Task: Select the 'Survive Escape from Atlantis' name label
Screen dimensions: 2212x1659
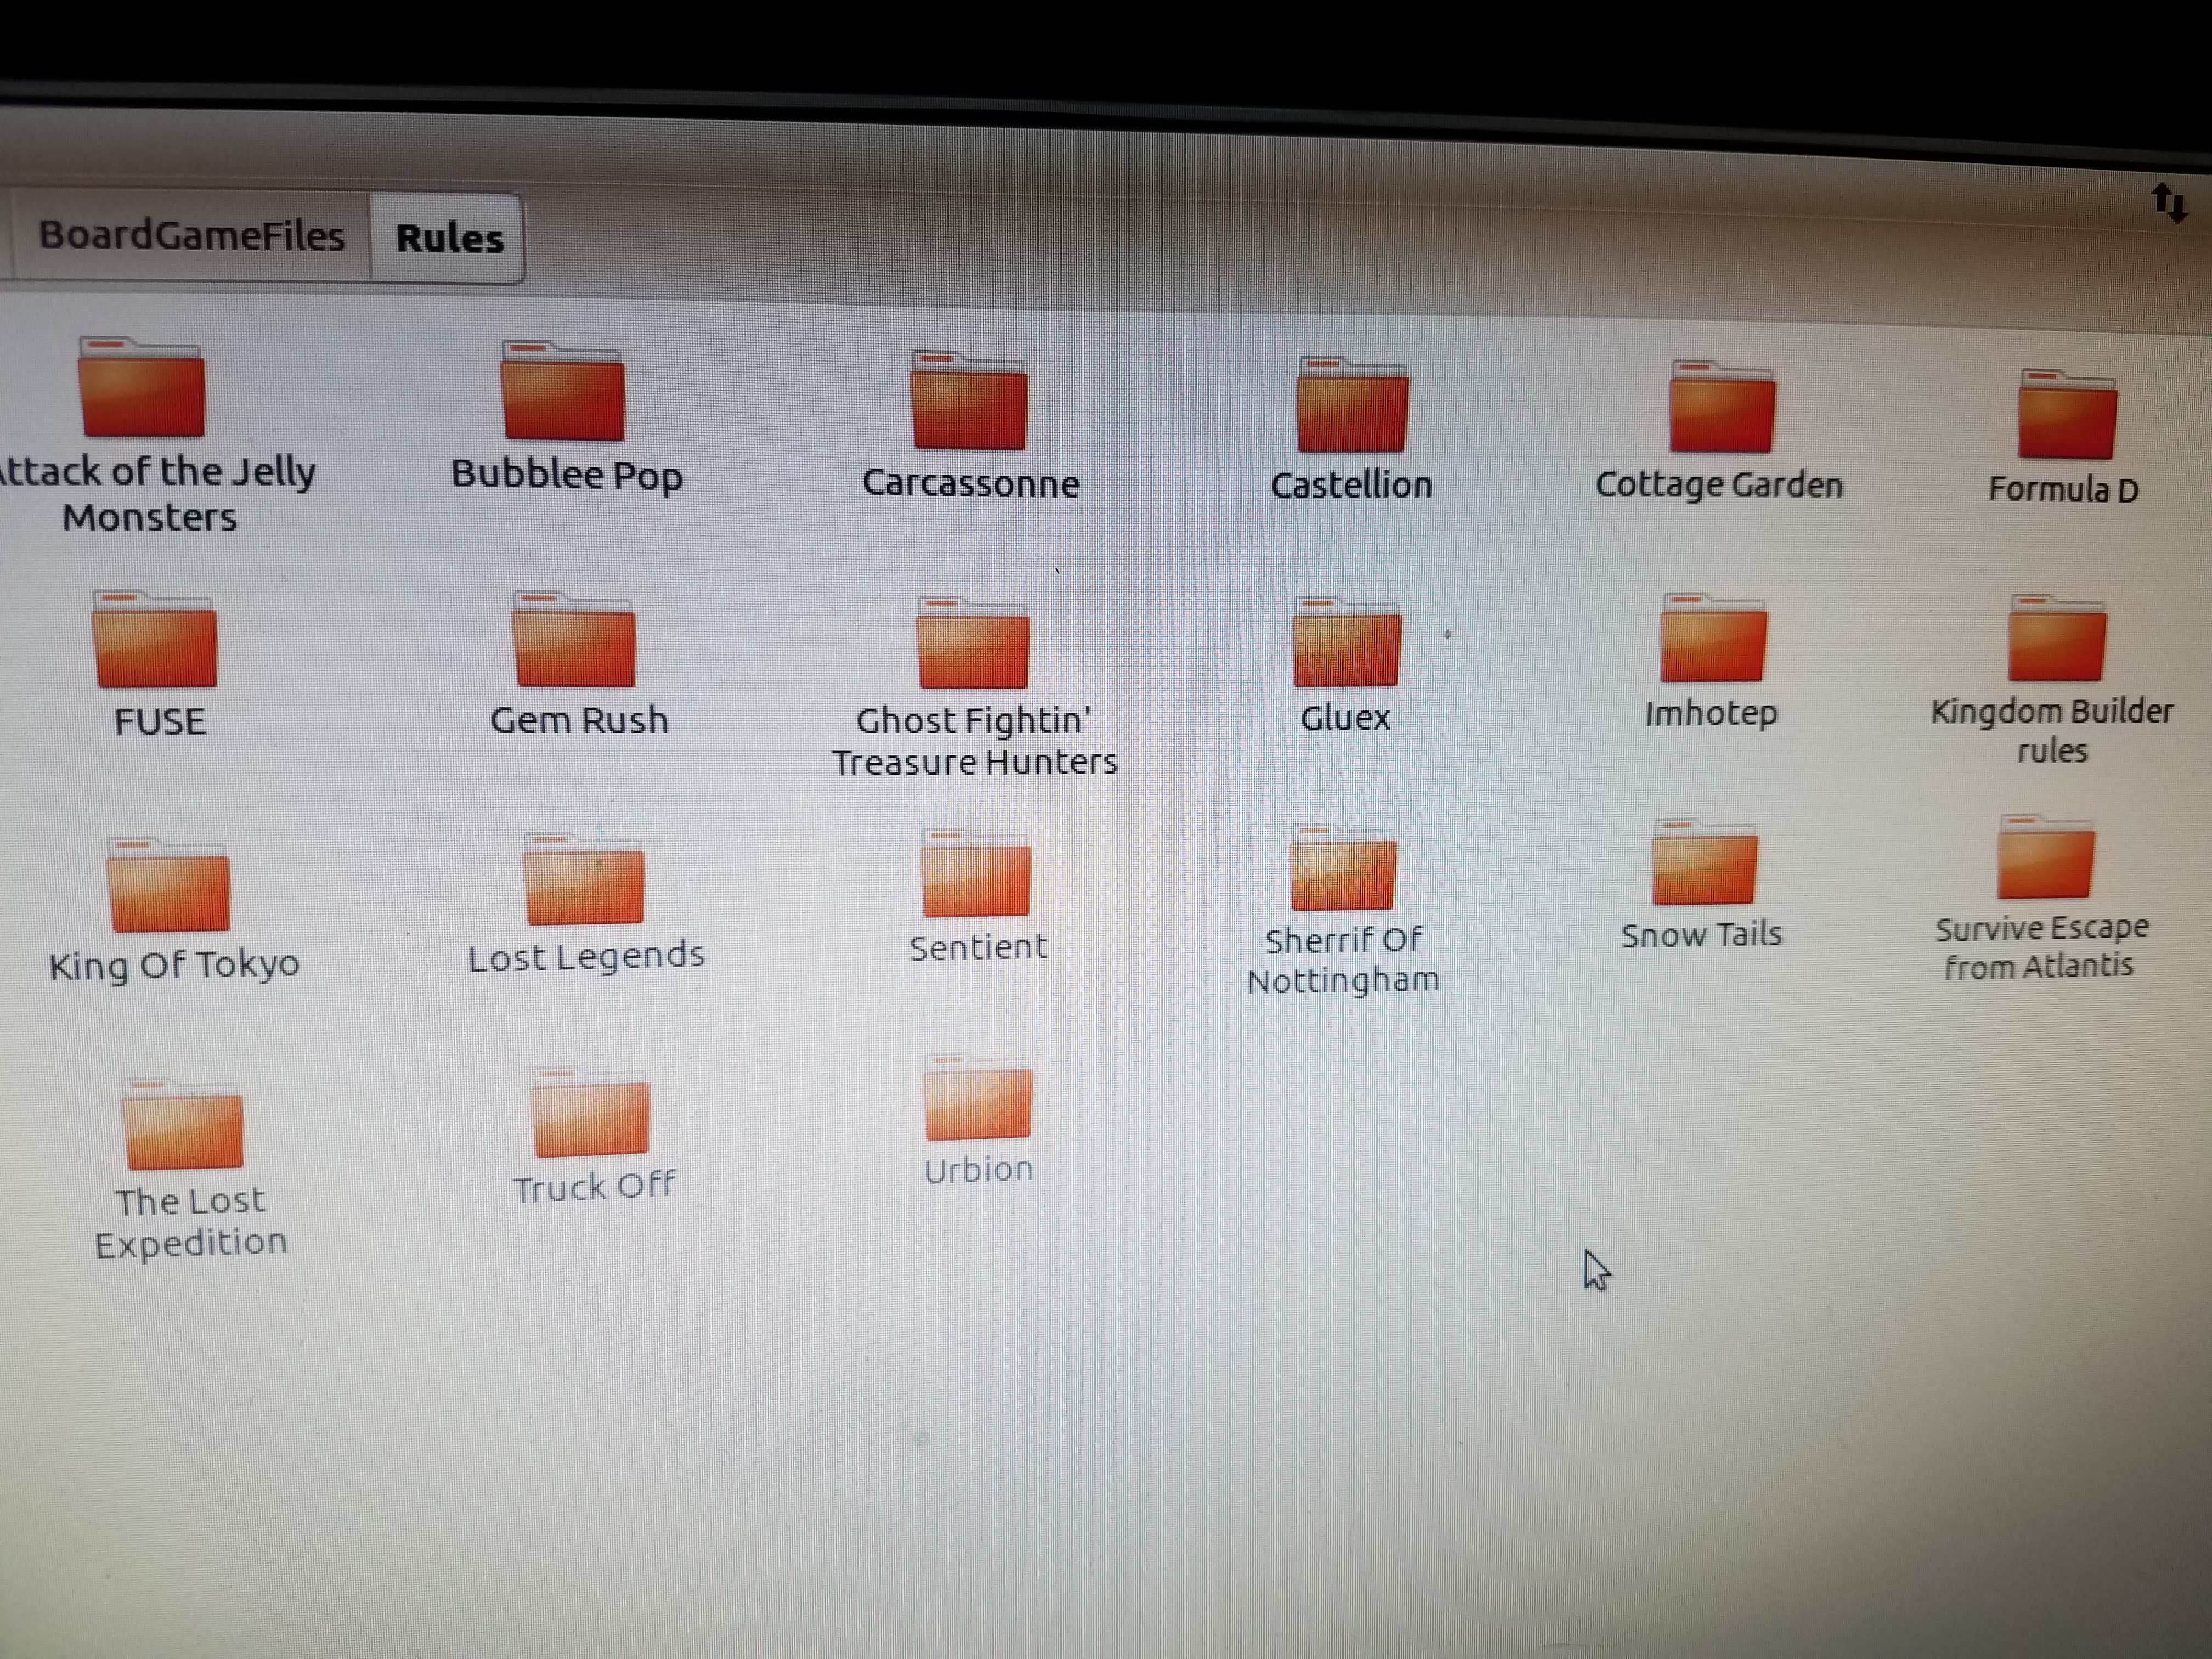Action: pyautogui.click(x=2041, y=947)
